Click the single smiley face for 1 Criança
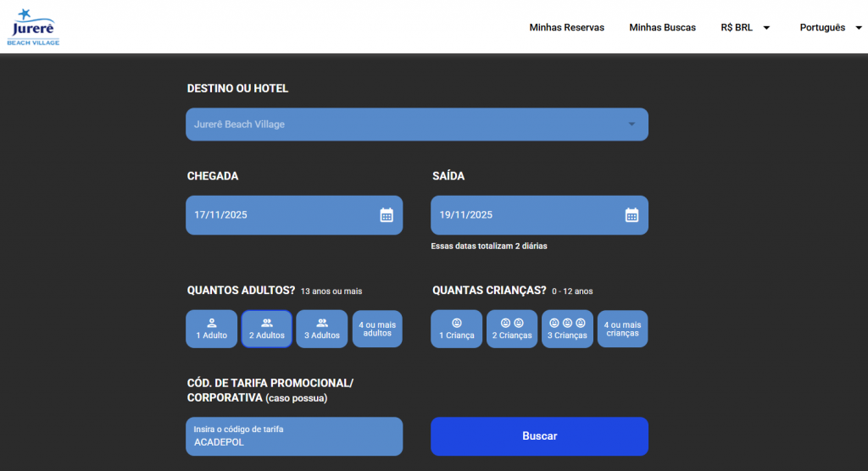This screenshot has height=471, width=868. 457,323
